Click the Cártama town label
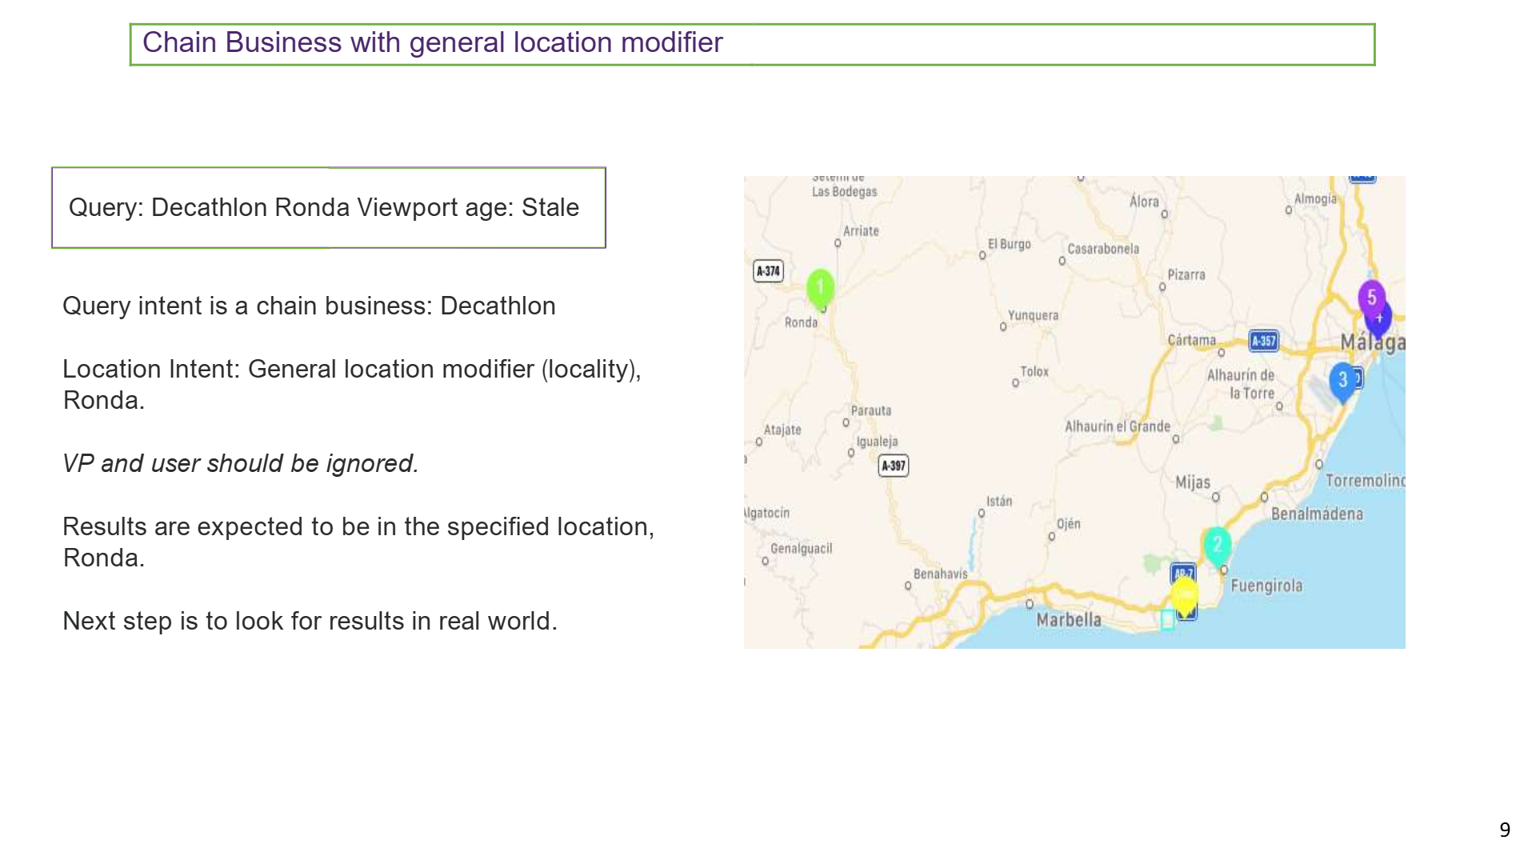The image size is (1536, 864). pyautogui.click(x=1191, y=340)
